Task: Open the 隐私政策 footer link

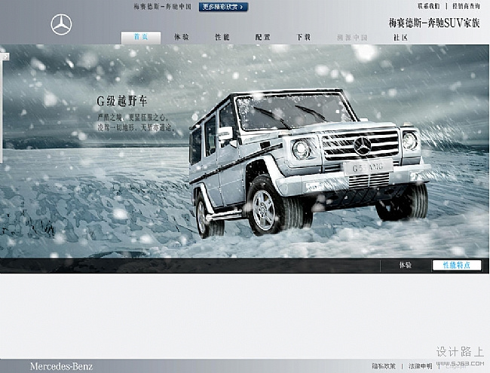Action: click(384, 365)
